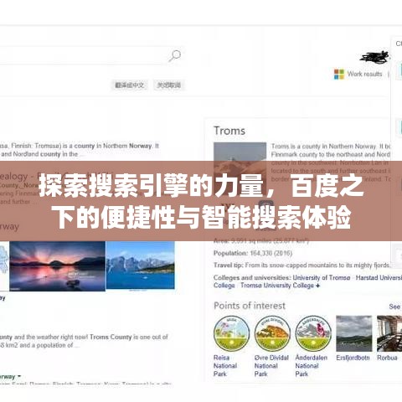
Task: Open Rorbua photo thumbnail
Action: point(389,333)
